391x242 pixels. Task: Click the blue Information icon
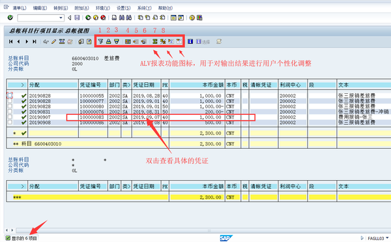coord(190,41)
